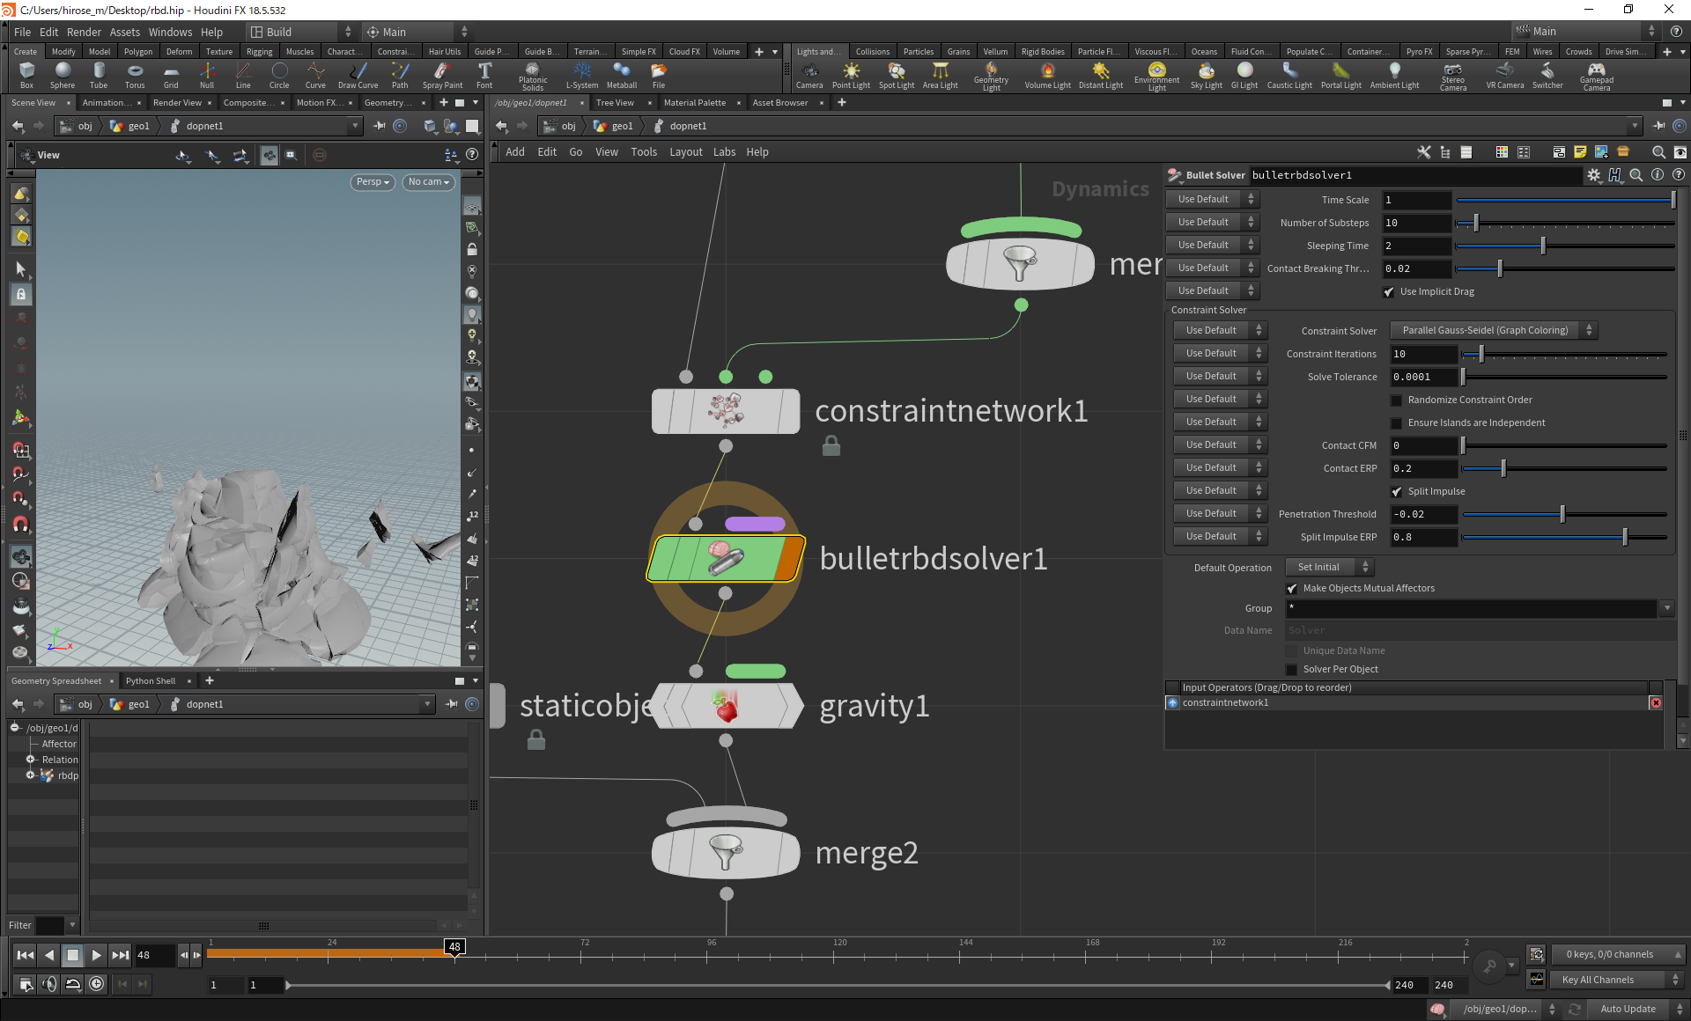This screenshot has height=1021, width=1691.
Task: Open the network Layout menu
Action: coord(685,152)
